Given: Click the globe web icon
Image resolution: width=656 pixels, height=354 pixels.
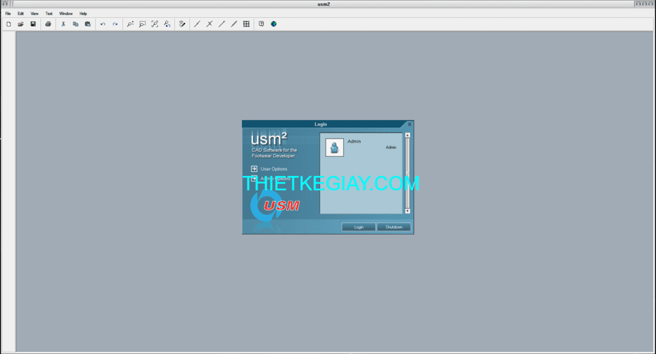Looking at the screenshot, I should 273,24.
